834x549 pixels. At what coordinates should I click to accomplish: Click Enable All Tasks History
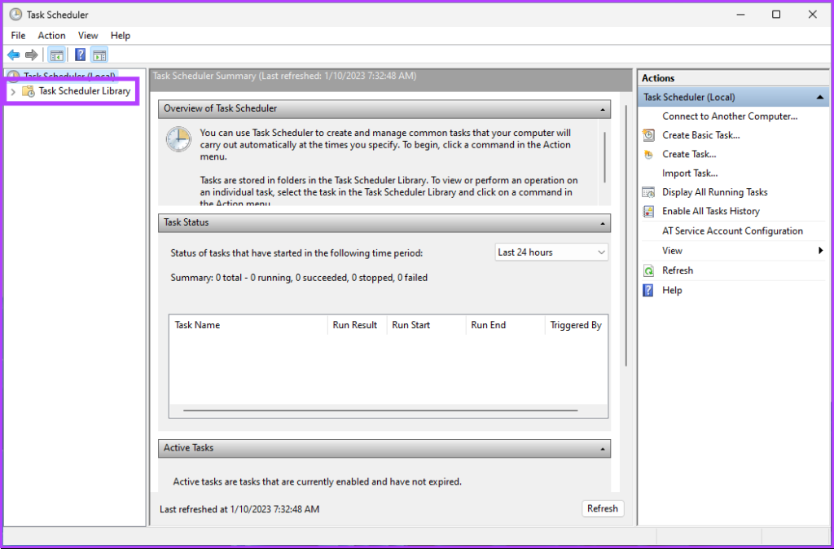(710, 211)
